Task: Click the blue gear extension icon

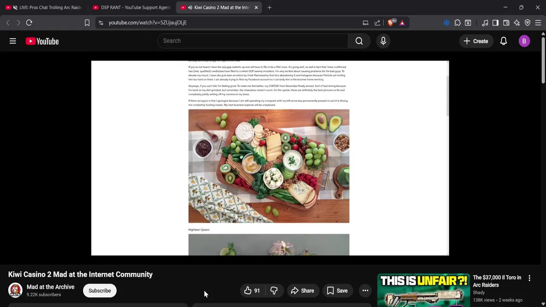Action: 447,23
